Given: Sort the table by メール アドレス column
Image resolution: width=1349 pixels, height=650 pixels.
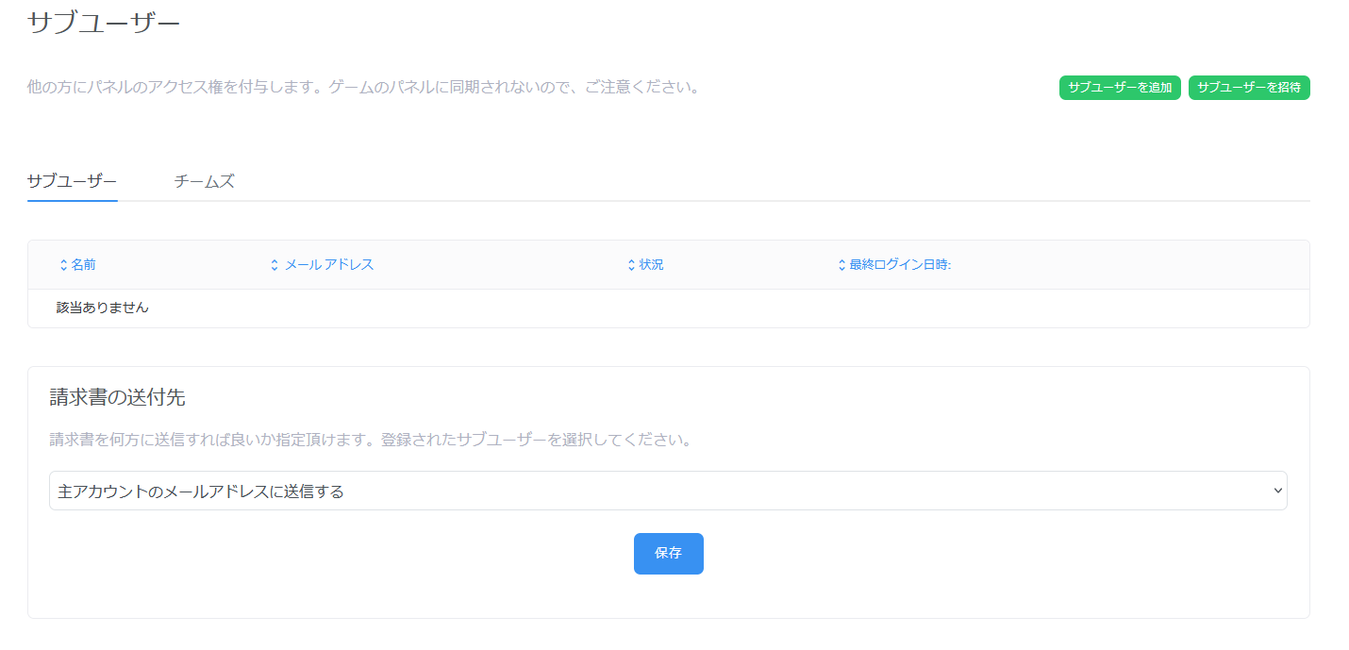Looking at the screenshot, I should [x=274, y=264].
